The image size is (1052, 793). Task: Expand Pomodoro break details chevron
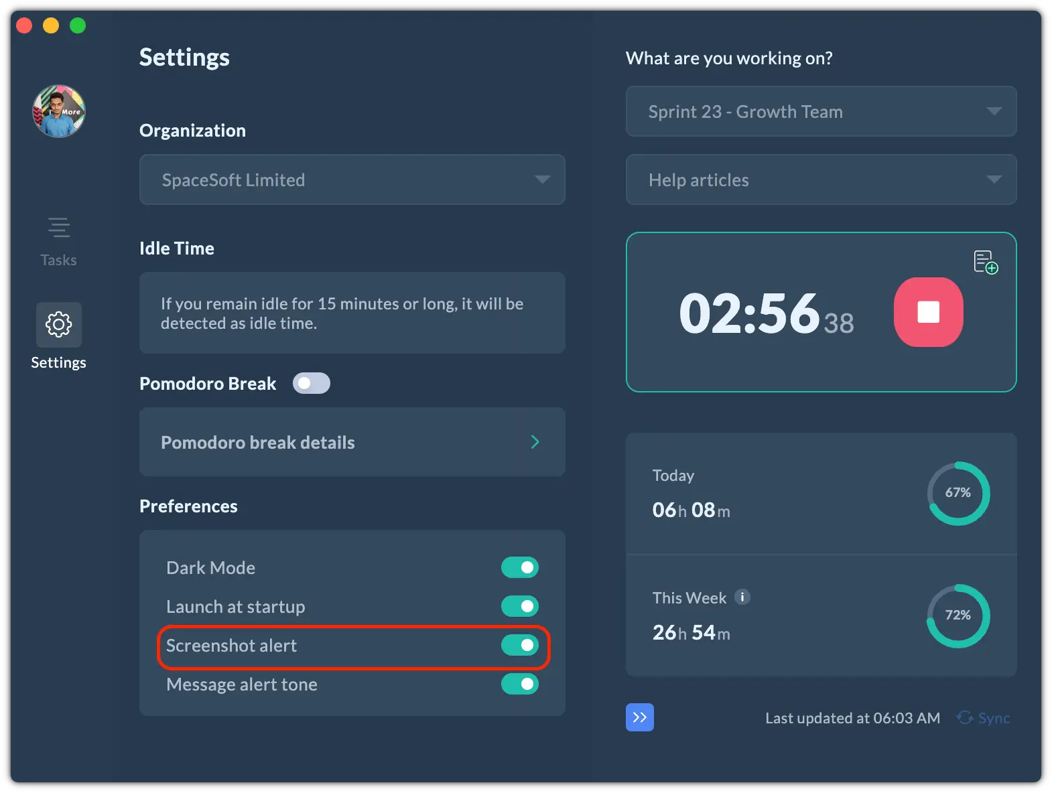[x=535, y=442]
